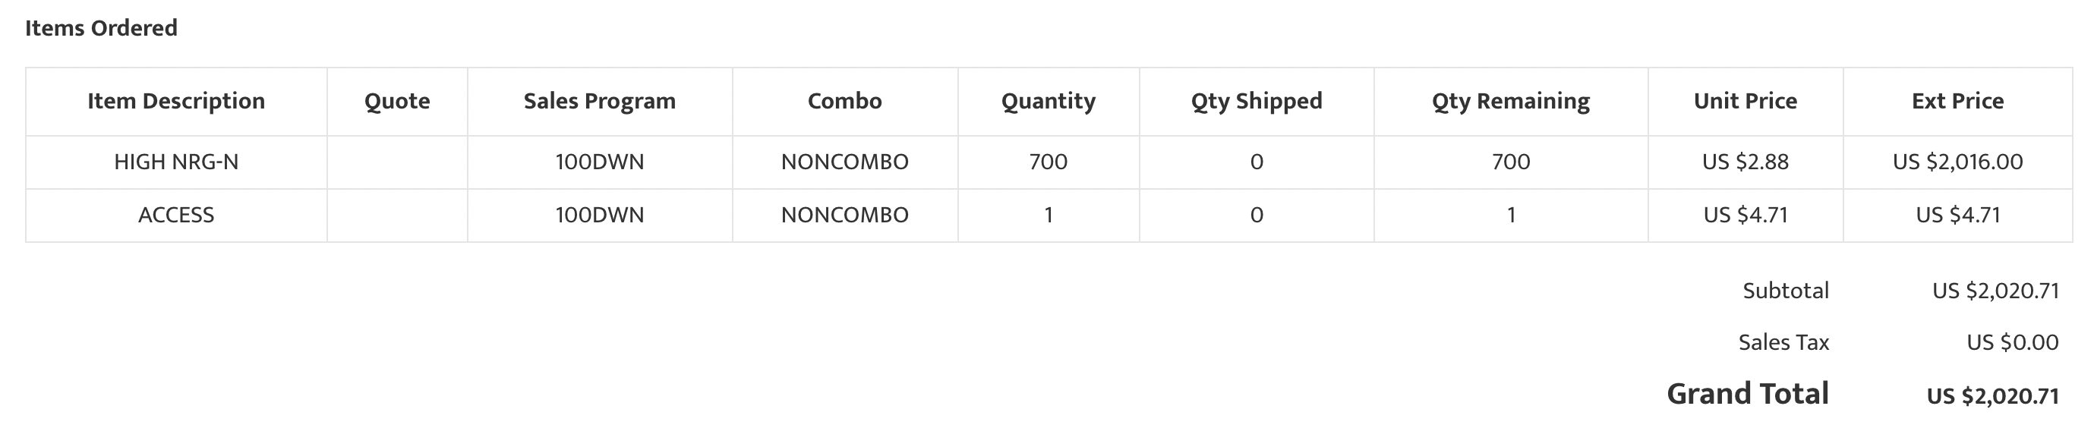Click the Item Description column header
Screen dimensions: 2094x428
176,102
